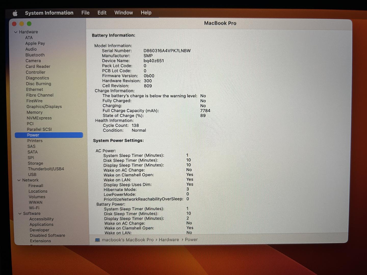Viewport: 367px width, 275px height.
Task: Select Applications under Software
Action: (42, 225)
